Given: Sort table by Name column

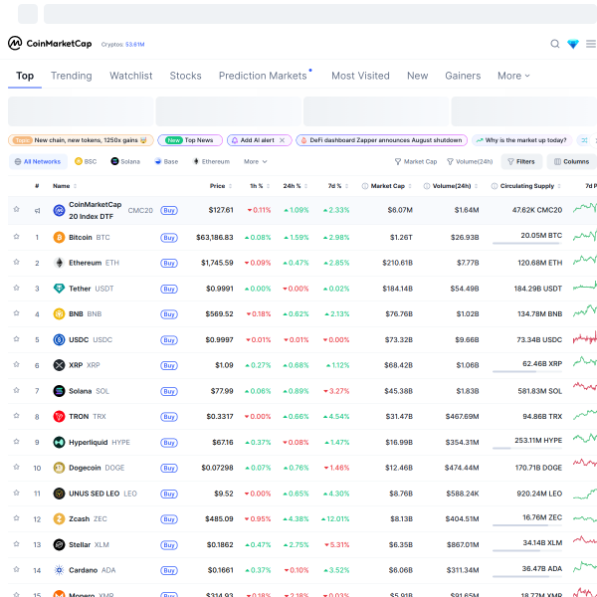Looking at the screenshot, I should (65, 186).
